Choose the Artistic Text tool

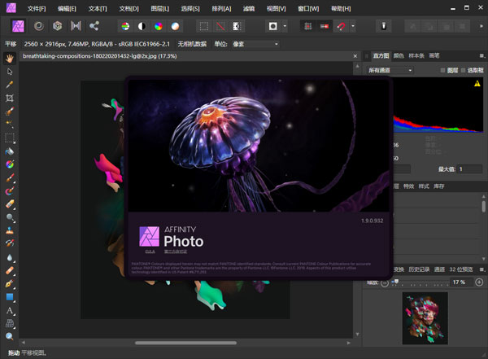click(x=10, y=310)
